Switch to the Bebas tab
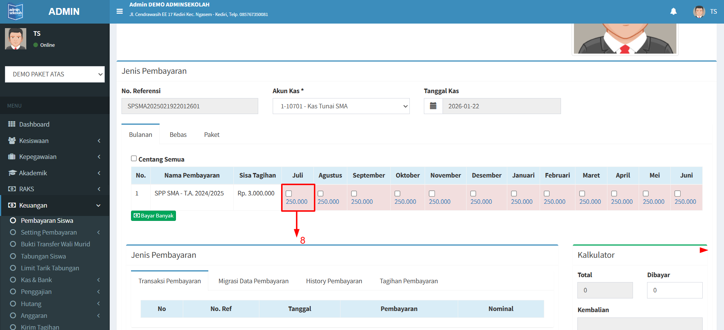 point(178,135)
